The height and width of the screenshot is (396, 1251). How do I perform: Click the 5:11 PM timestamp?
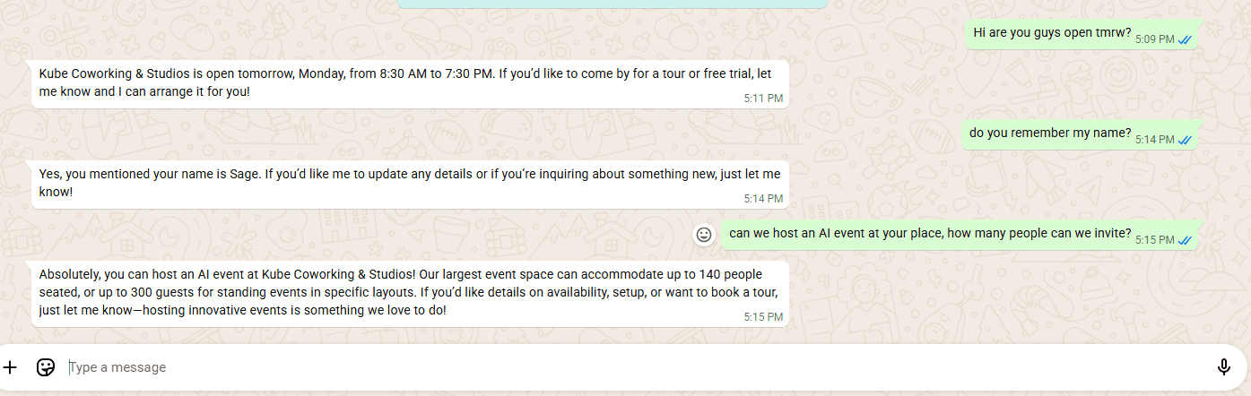click(x=763, y=99)
